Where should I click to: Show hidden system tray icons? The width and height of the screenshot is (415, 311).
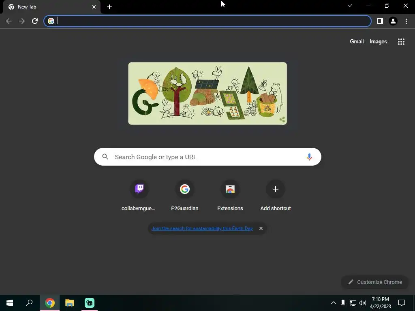pos(334,303)
